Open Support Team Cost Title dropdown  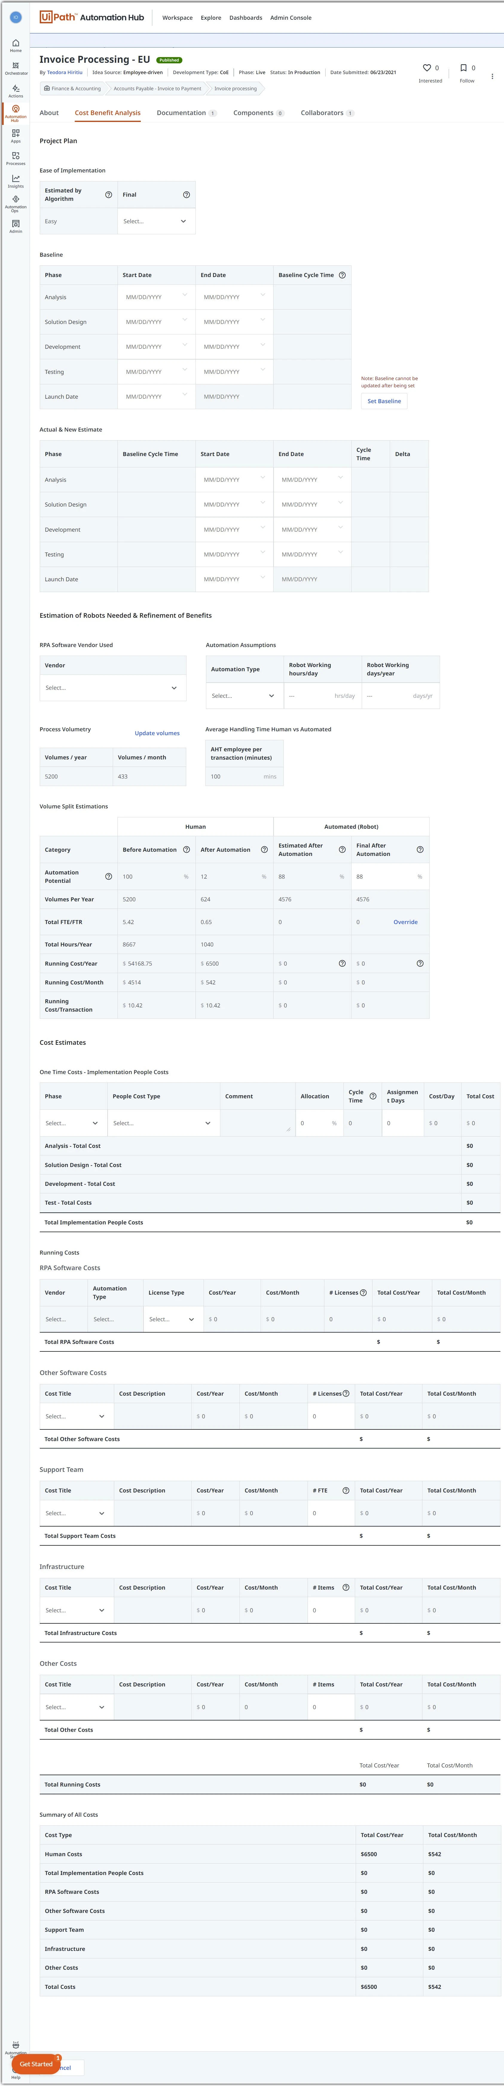pos(77,1513)
